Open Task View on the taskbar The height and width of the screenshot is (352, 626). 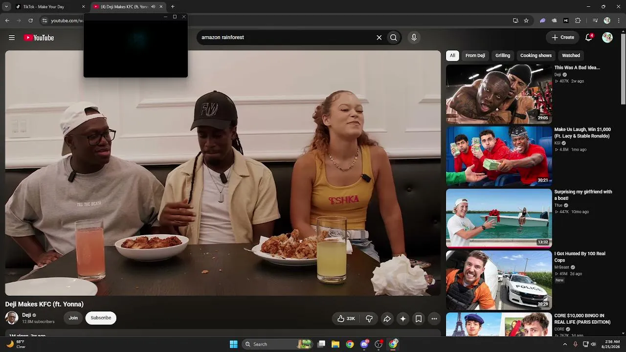coord(321,344)
